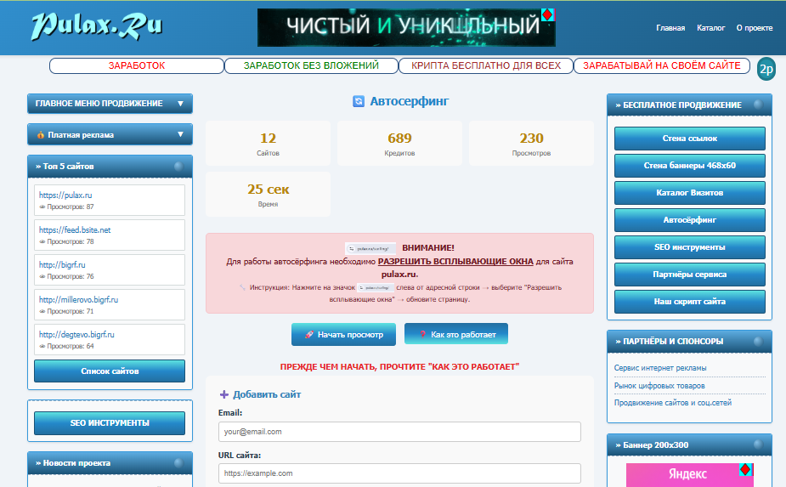Expand the Платная реклама dropdown arrow
The image size is (786, 487).
180,134
